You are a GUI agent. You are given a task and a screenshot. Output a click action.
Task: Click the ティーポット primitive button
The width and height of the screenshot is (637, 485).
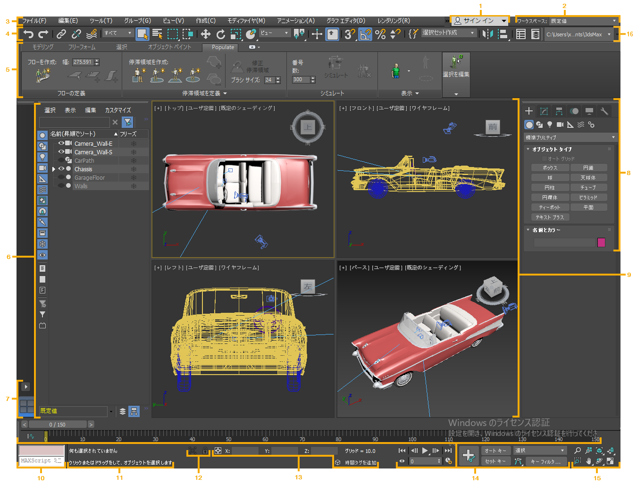tap(550, 208)
